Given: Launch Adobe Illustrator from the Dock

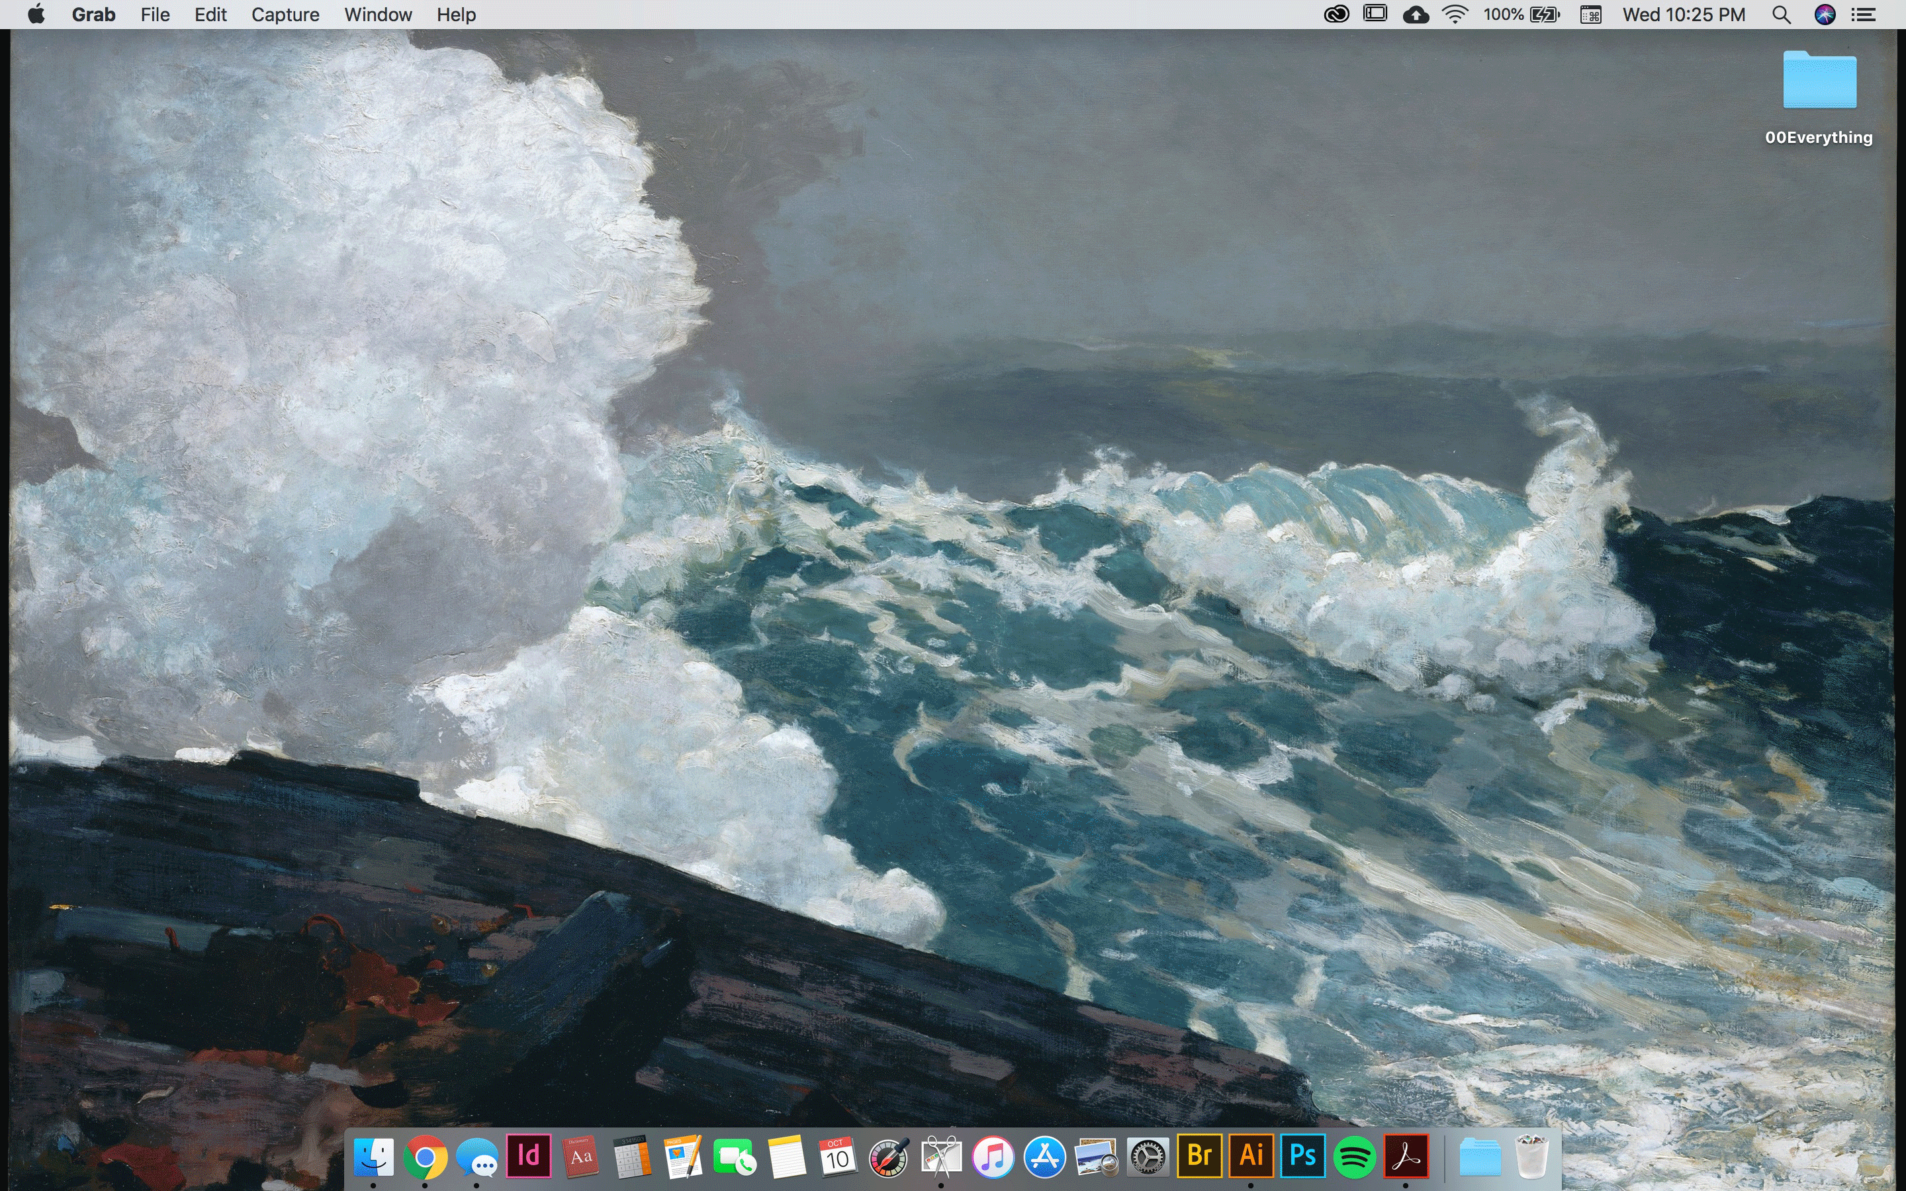Looking at the screenshot, I should coord(1251,1157).
